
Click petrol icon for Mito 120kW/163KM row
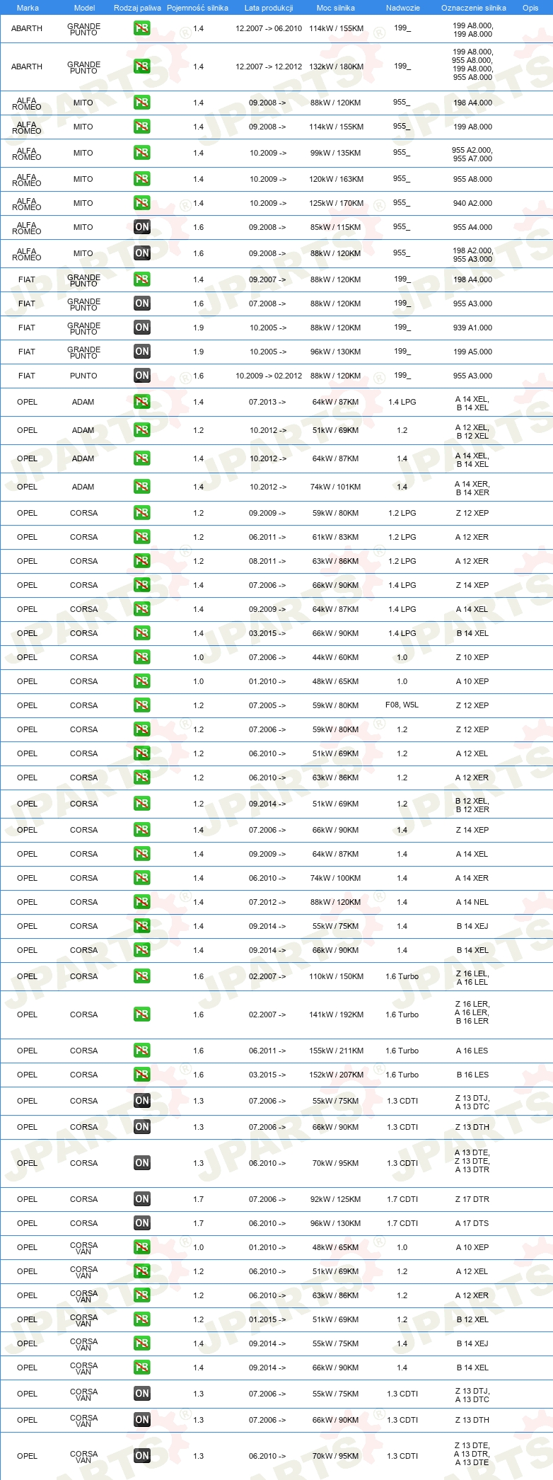(x=142, y=179)
